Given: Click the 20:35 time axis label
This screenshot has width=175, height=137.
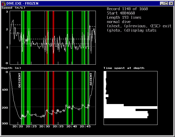Looking at the screenshot, I should tap(58, 127).
